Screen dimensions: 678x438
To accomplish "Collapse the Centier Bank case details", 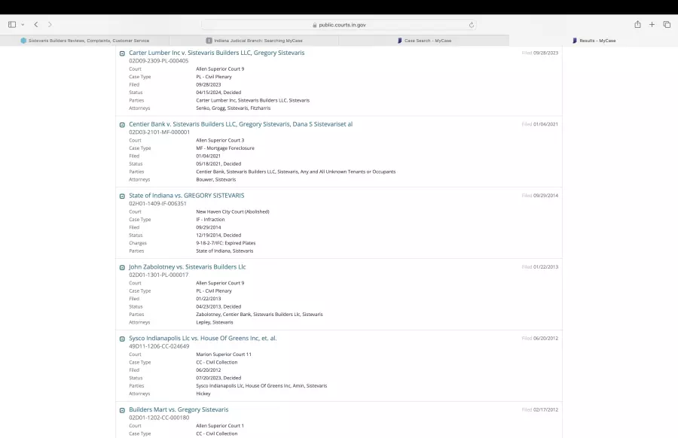I will click(123, 125).
